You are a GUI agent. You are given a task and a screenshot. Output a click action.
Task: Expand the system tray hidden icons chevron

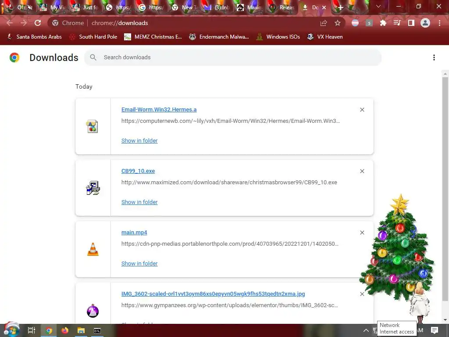(366, 330)
